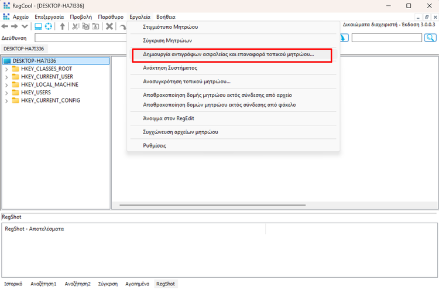The height and width of the screenshot is (293, 439).
Task: Switch to the Ιστορικό bottom tab
Action: pos(13,284)
